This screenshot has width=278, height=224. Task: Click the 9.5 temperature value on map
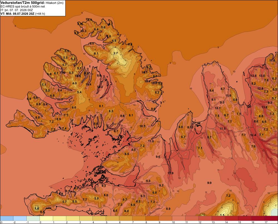coord(222,102)
